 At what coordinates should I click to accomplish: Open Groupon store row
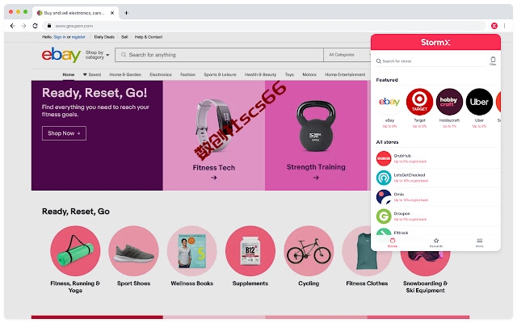436,216
